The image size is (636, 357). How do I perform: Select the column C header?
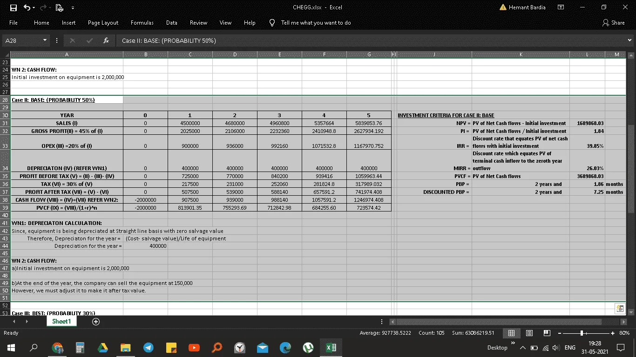point(190,55)
